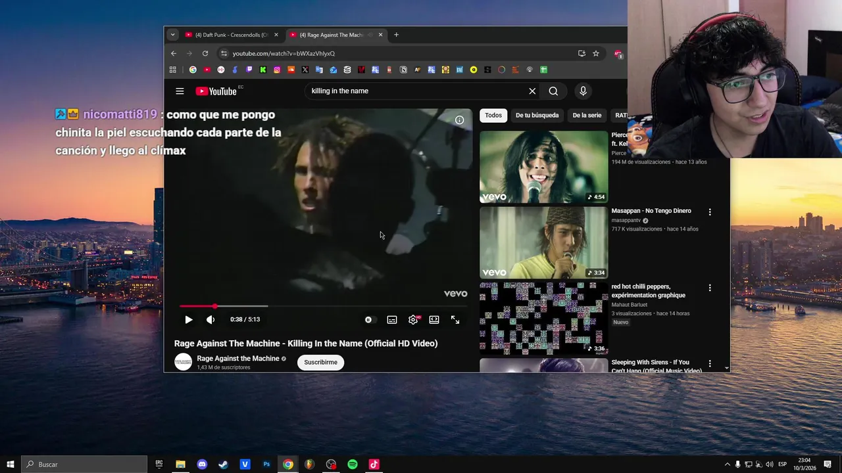Viewport: 842px width, 473px height.
Task: Open Windows Start menu
Action: point(10,464)
